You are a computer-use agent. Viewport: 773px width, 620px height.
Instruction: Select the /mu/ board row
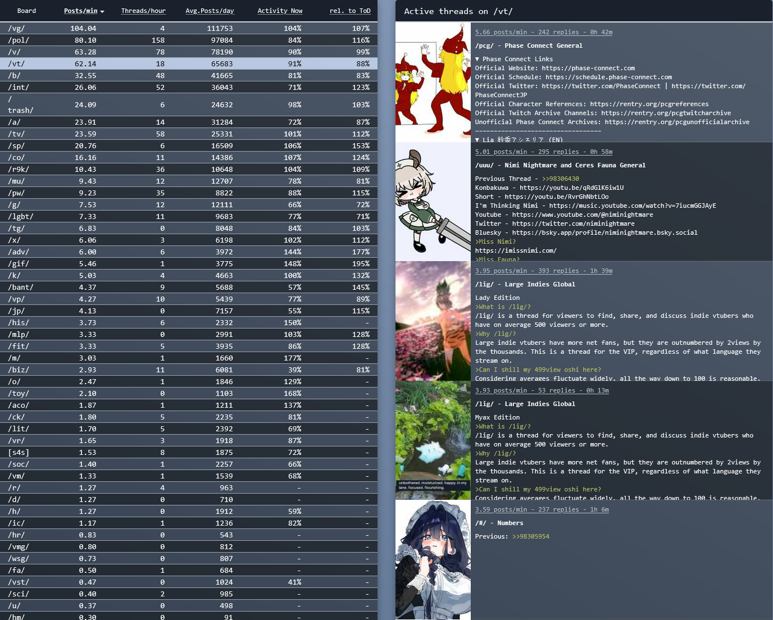[189, 181]
